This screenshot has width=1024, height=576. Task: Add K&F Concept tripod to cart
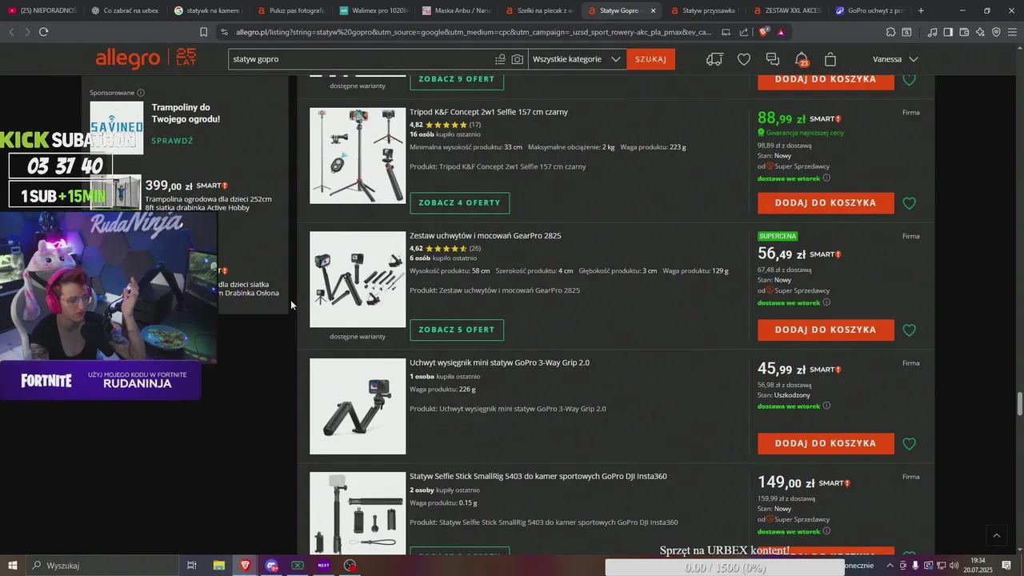[x=826, y=203]
